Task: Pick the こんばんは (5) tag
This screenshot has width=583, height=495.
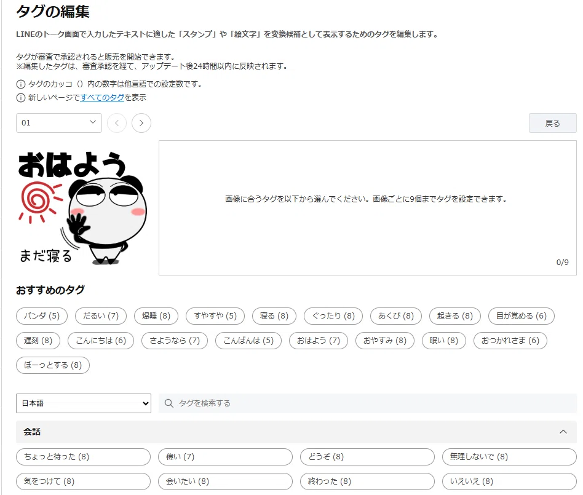Action: pyautogui.click(x=248, y=341)
